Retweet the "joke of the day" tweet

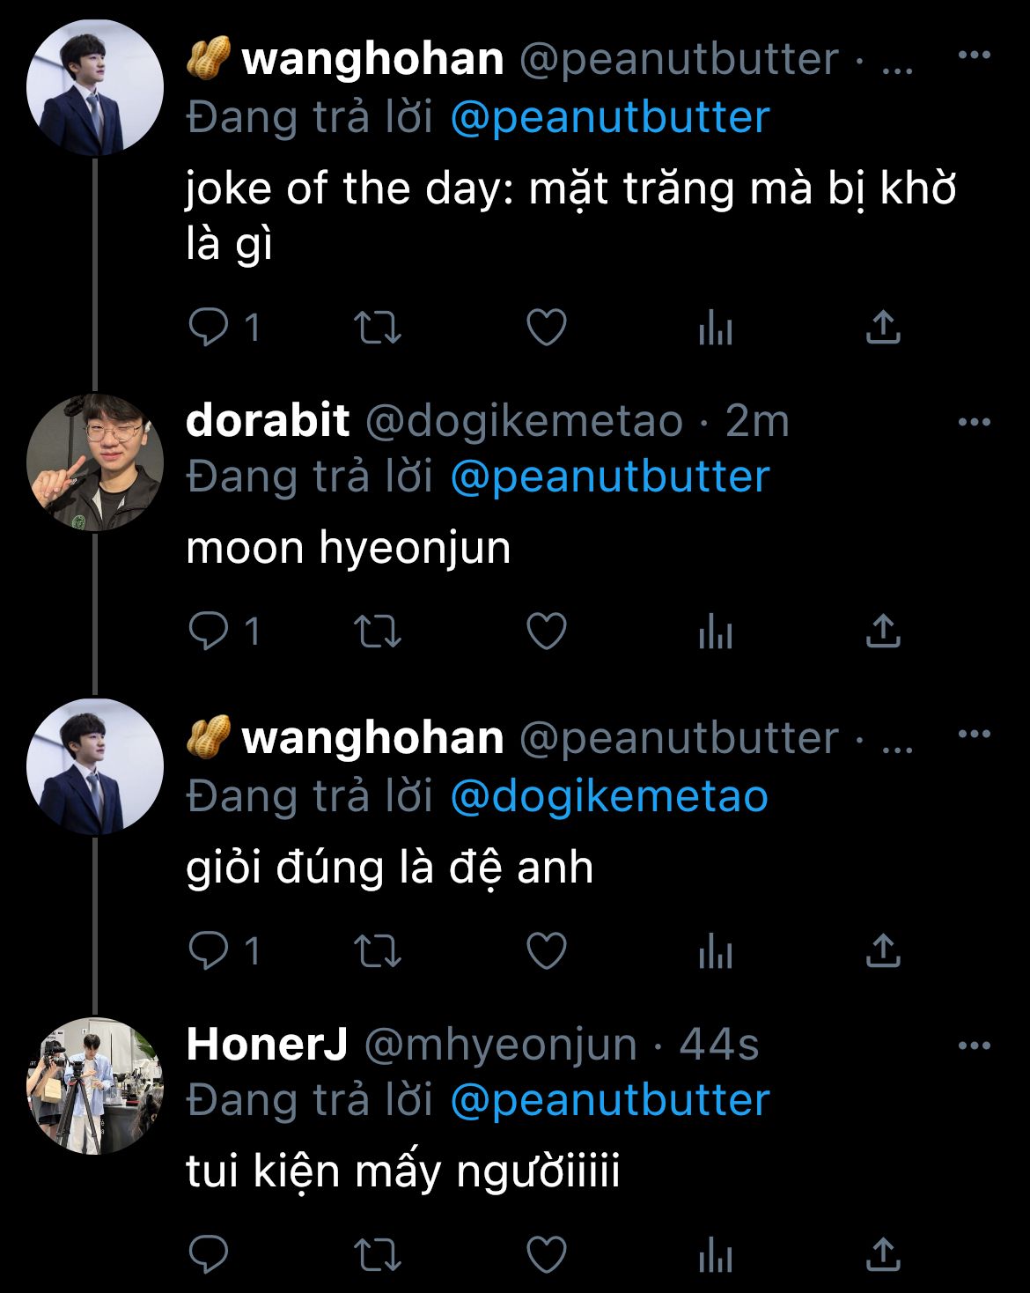378,328
